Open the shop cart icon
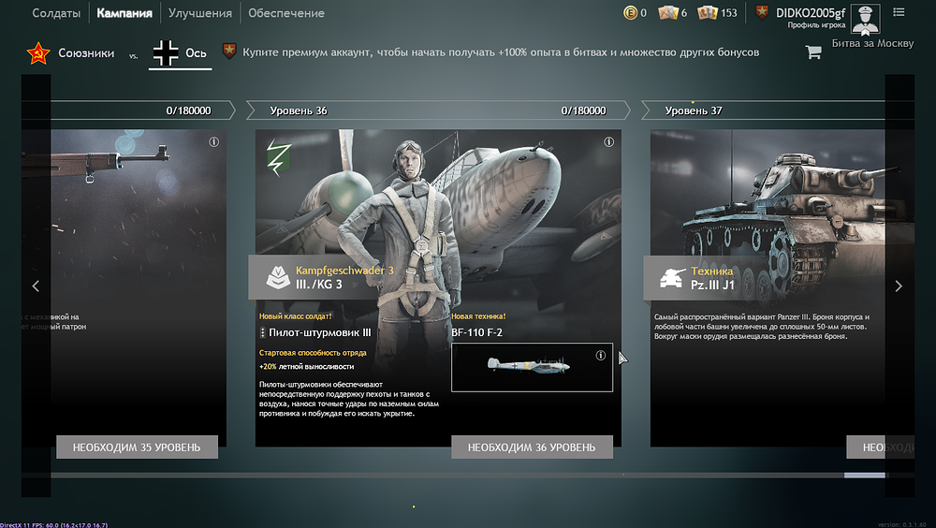936x528 pixels. (x=812, y=52)
